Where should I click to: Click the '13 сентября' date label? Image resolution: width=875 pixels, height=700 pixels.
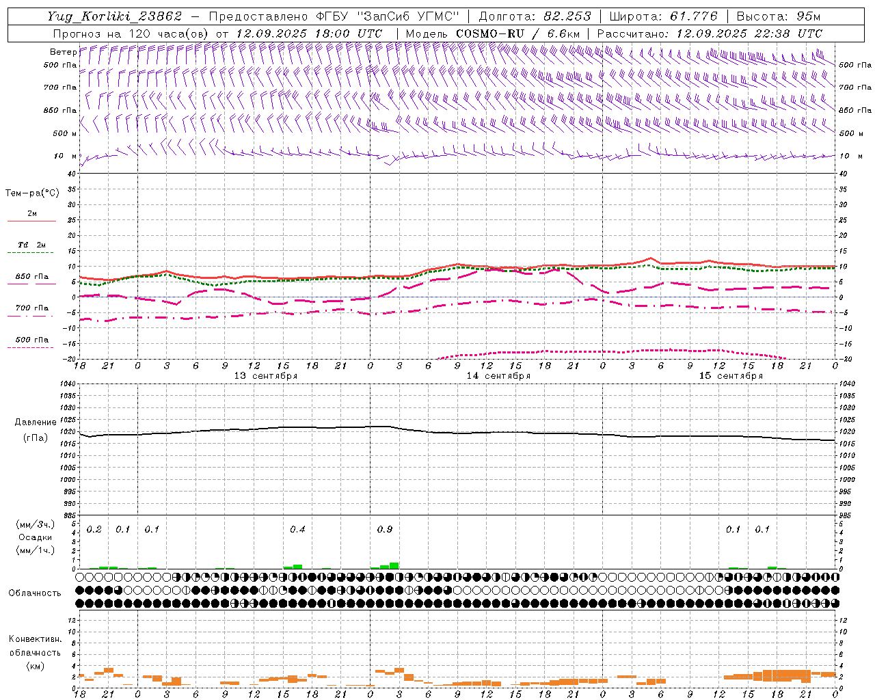(x=266, y=376)
